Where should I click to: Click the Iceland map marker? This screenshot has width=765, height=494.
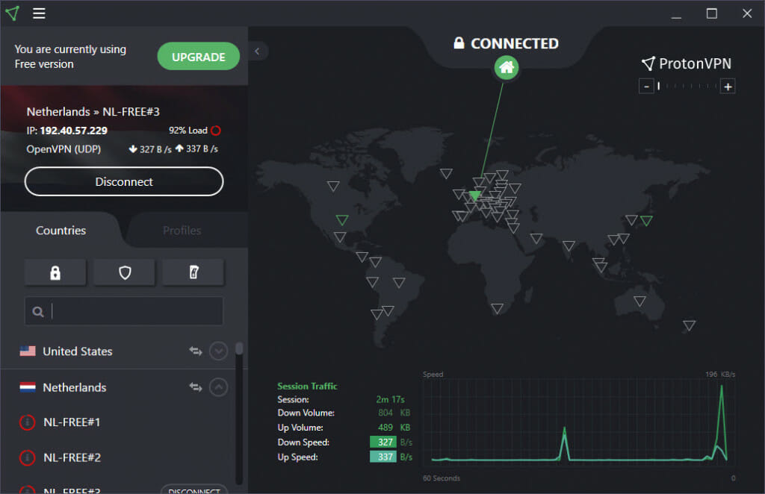click(x=446, y=173)
